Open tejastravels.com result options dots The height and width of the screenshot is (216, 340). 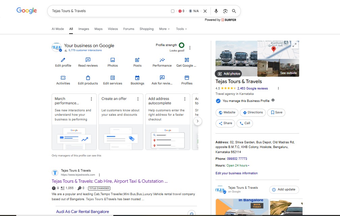[x=99, y=175]
